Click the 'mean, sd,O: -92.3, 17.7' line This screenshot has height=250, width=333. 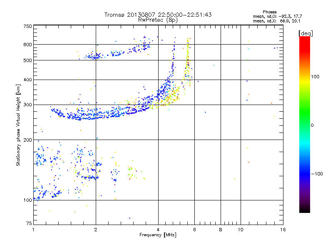tap(277, 16)
